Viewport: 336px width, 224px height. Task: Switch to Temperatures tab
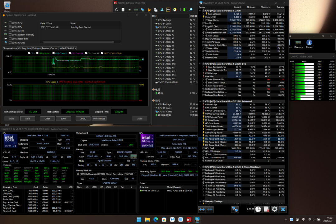coord(10,48)
